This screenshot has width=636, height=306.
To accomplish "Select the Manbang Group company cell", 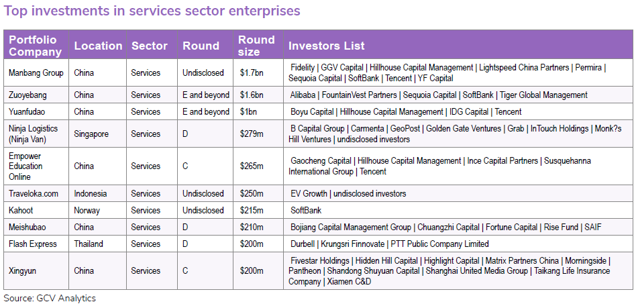I will click(36, 72).
